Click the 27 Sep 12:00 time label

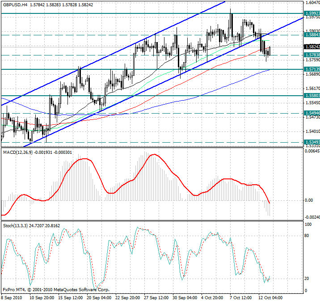tap(156, 298)
